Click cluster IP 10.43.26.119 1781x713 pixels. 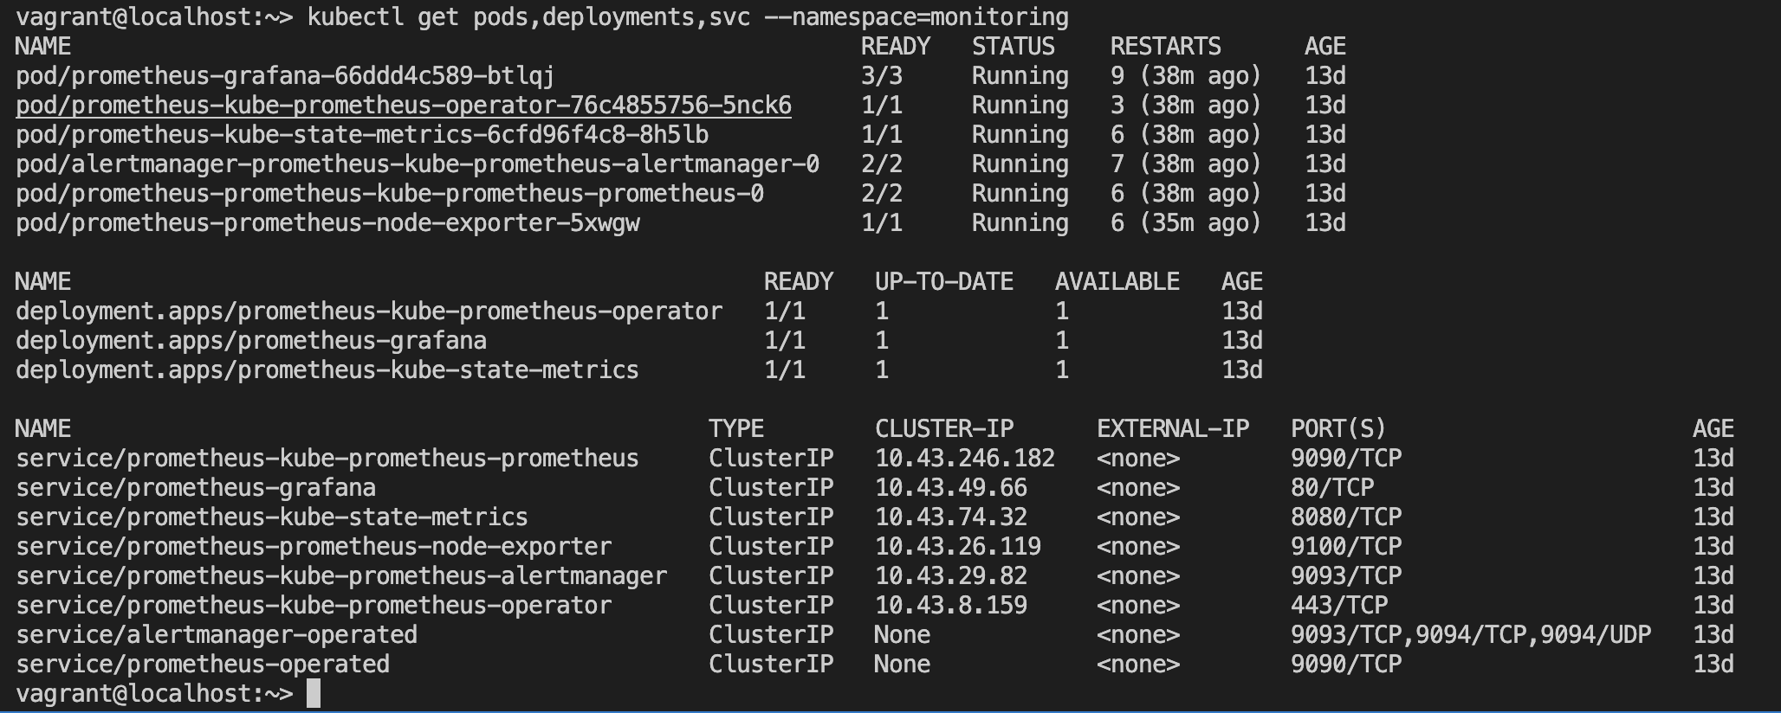[x=958, y=547]
